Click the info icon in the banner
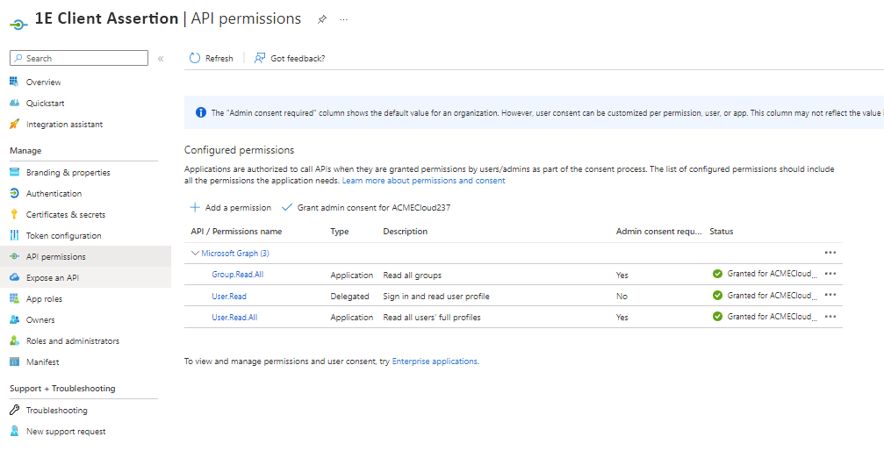The height and width of the screenshot is (451, 884). point(200,113)
